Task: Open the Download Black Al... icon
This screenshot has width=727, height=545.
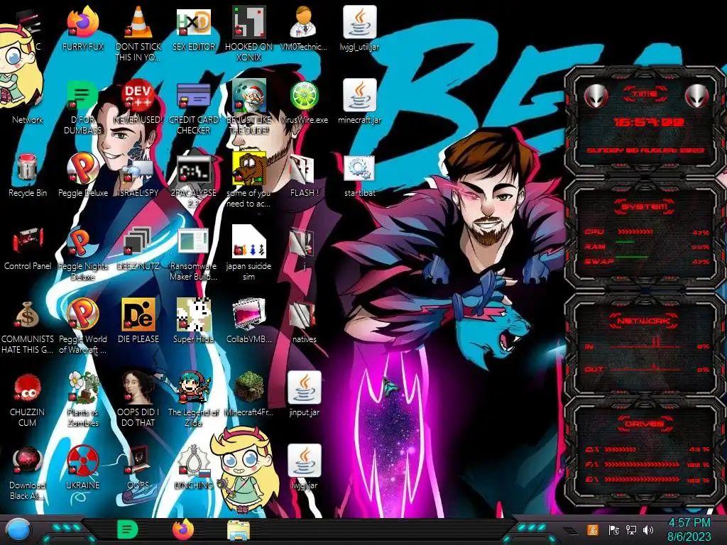Action: (28, 461)
